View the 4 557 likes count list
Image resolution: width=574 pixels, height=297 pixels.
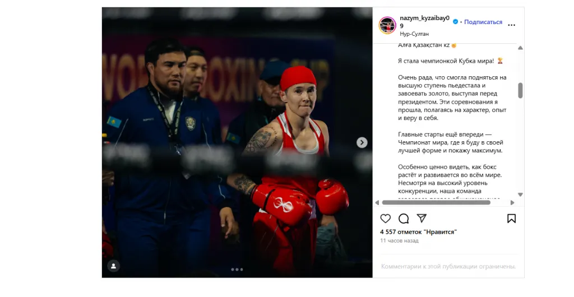pos(418,232)
